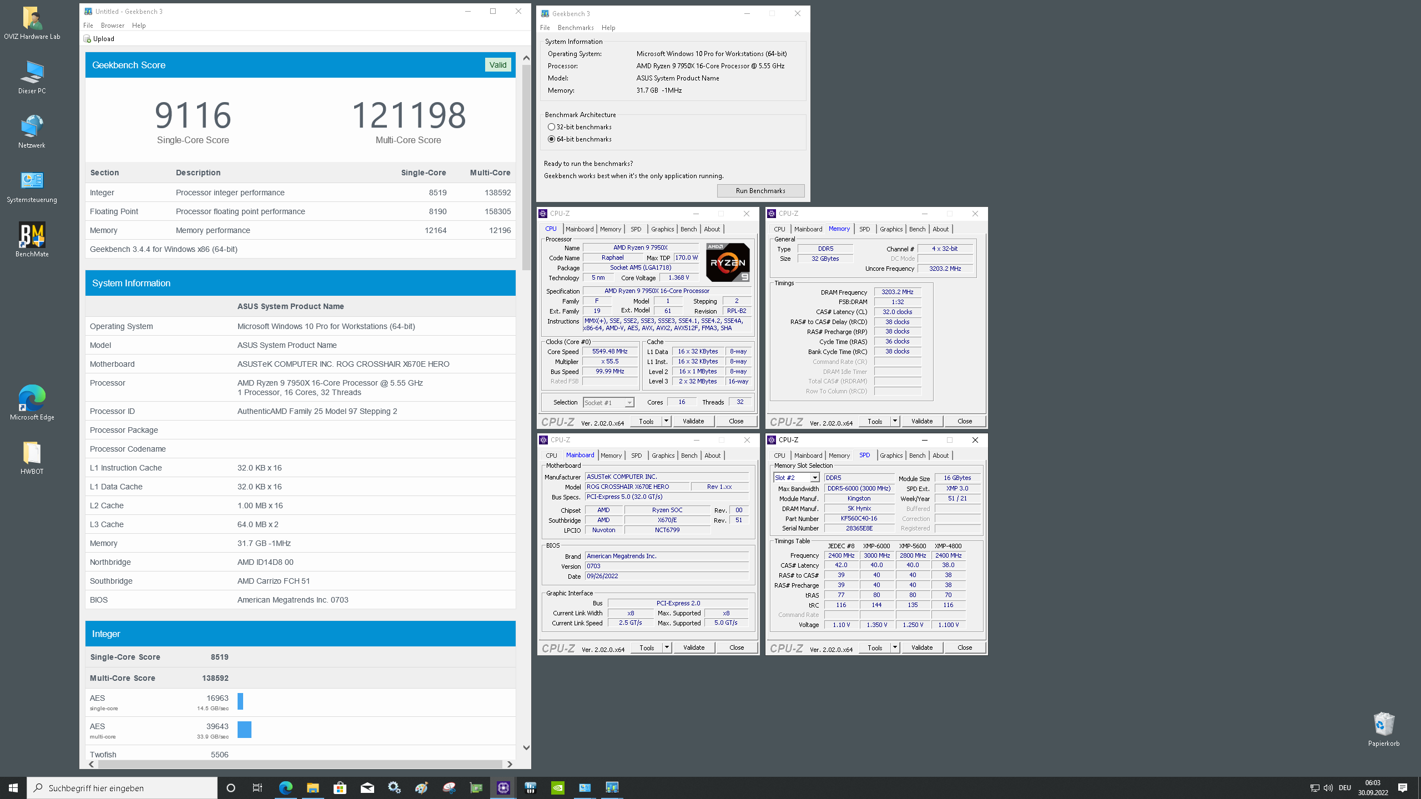The image size is (1421, 799).
Task: Click taskbar search box Suchbegriff hier eingeben
Action: pyautogui.click(x=122, y=788)
